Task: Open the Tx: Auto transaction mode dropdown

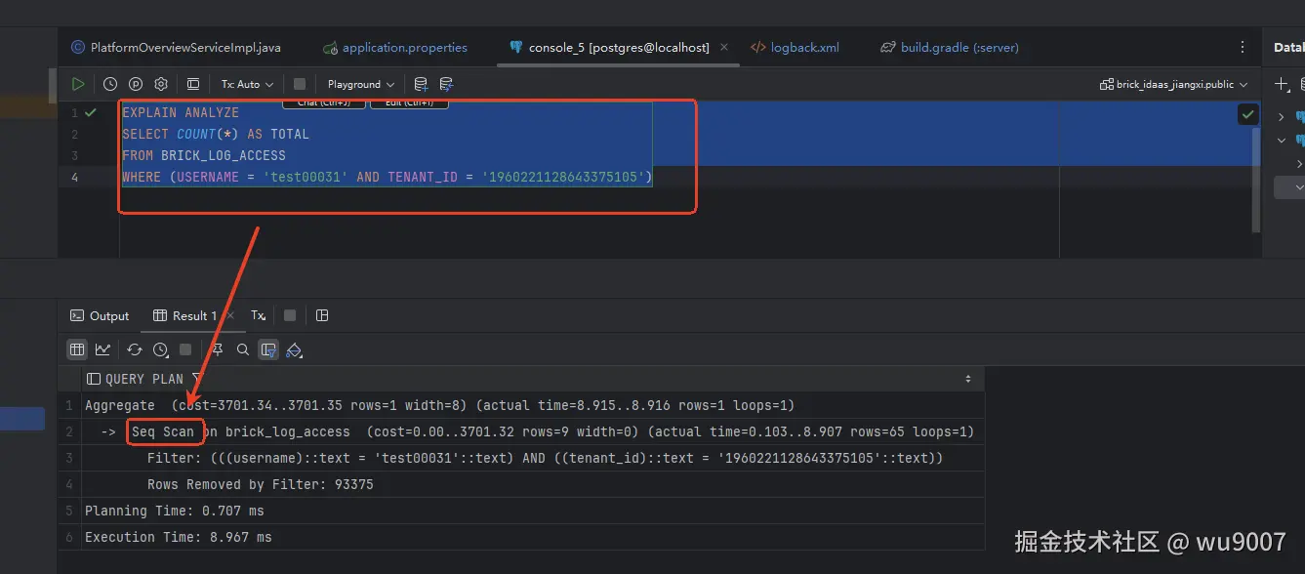Action: pos(247,84)
